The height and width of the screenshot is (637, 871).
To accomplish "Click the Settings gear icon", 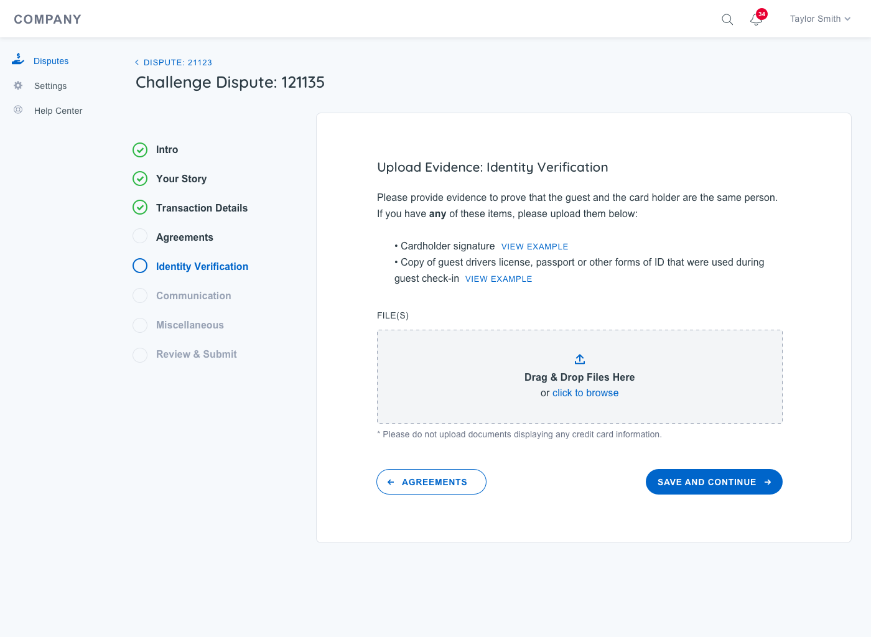I will coord(18,85).
